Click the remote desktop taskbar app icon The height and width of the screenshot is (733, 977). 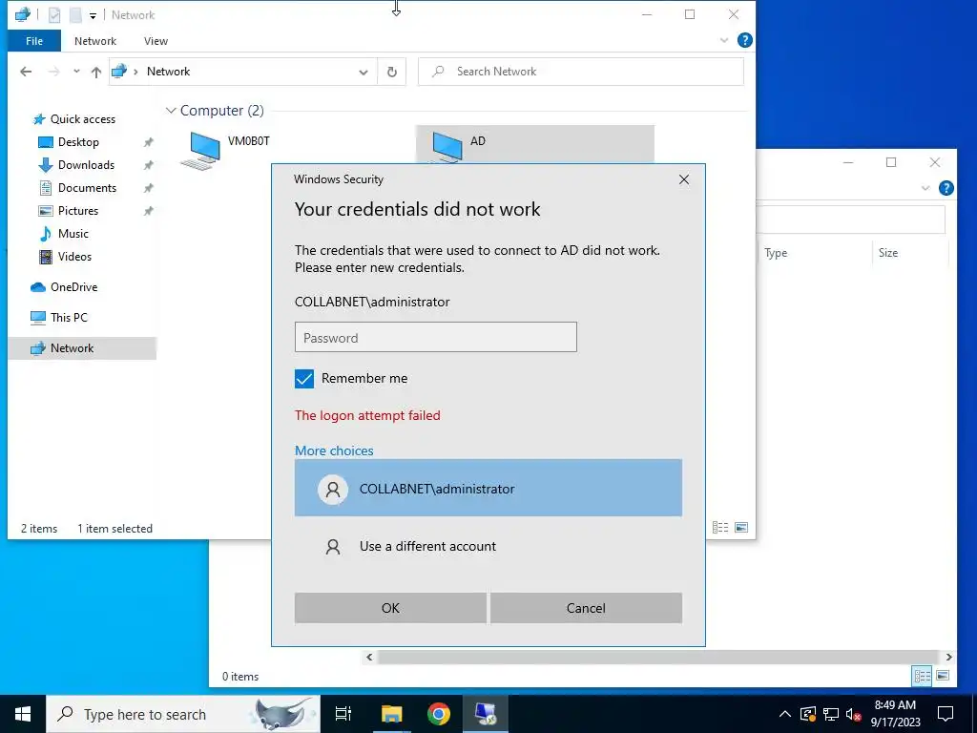pos(486,714)
